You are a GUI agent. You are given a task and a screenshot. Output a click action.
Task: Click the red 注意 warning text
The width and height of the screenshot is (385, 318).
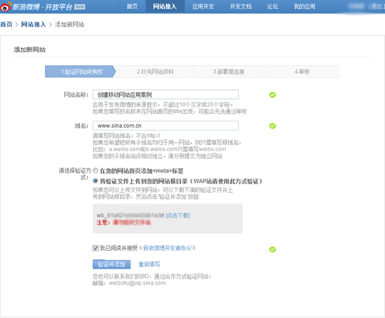tap(123, 223)
